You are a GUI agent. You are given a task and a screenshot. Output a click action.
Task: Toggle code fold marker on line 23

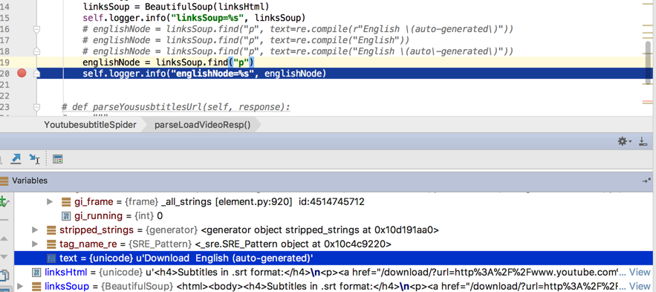(x=37, y=108)
